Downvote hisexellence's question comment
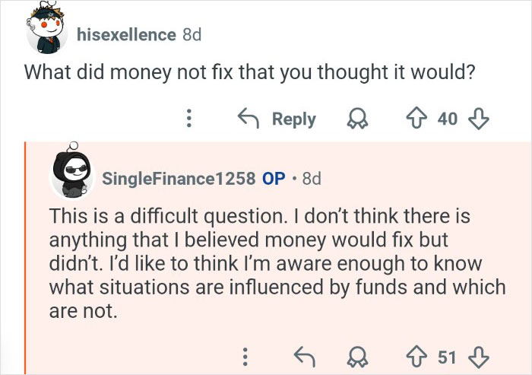 pyautogui.click(x=480, y=119)
